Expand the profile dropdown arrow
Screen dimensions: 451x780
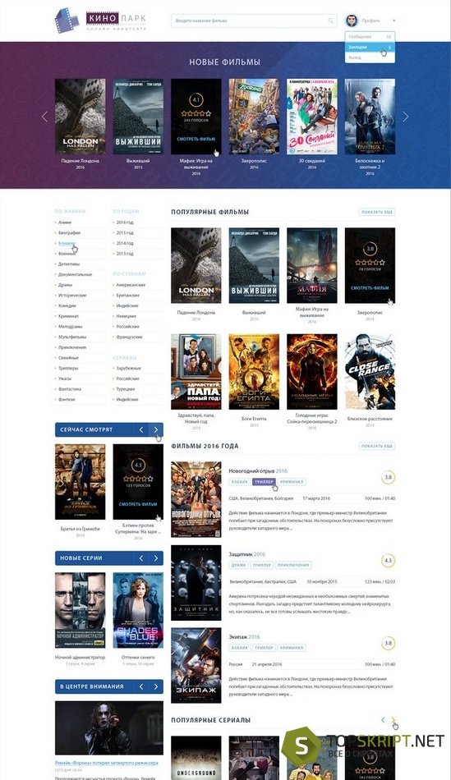click(393, 21)
